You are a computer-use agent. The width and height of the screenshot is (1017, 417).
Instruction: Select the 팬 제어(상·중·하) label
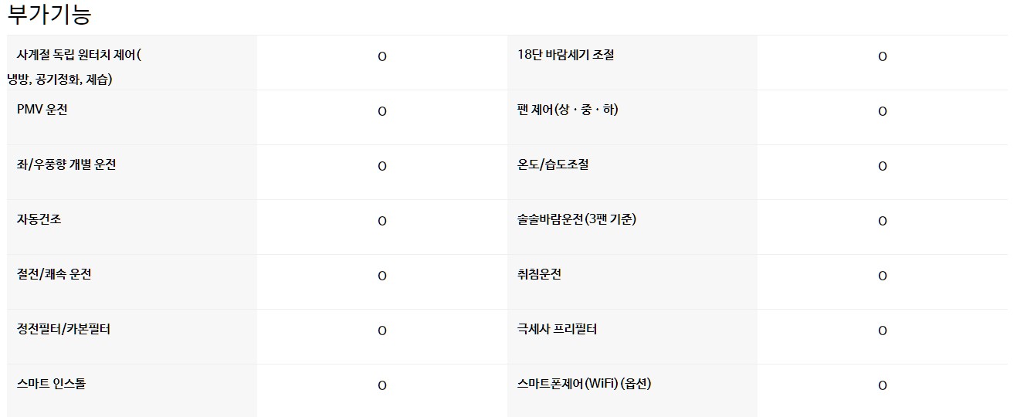click(x=568, y=110)
